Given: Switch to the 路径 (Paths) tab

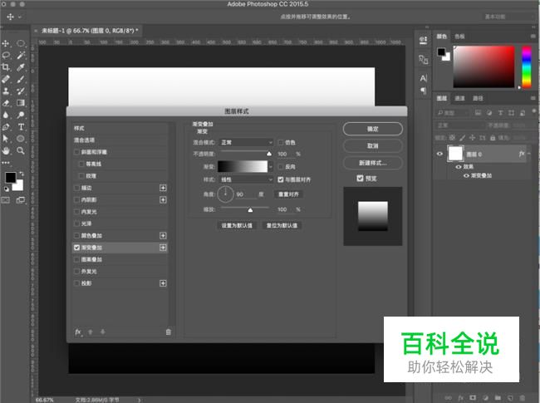Looking at the screenshot, I should click(x=478, y=98).
